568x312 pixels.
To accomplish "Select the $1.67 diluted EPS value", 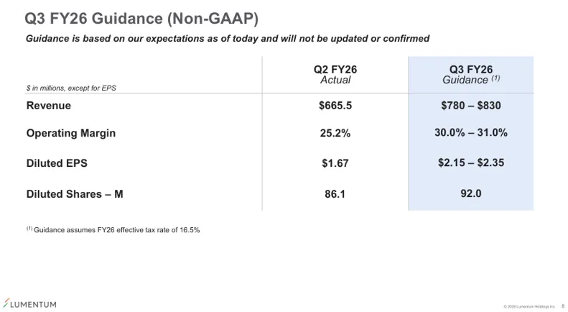I will coord(335,163).
